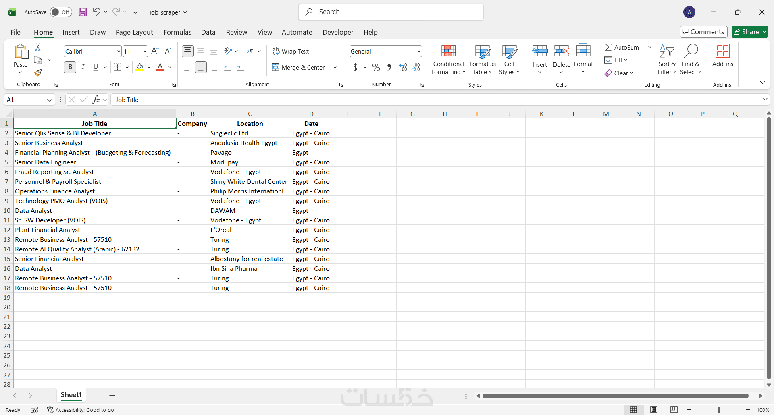
Task: Click the Search box in title bar
Action: coord(391,12)
